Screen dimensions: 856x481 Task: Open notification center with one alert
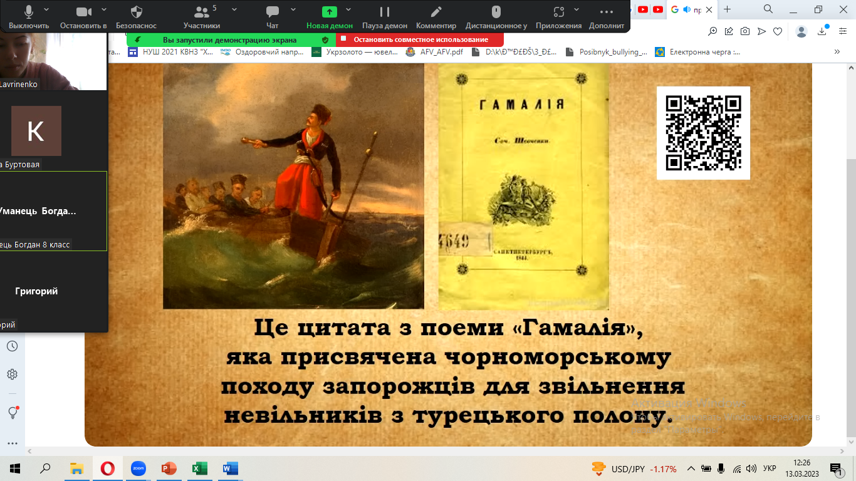(835, 468)
